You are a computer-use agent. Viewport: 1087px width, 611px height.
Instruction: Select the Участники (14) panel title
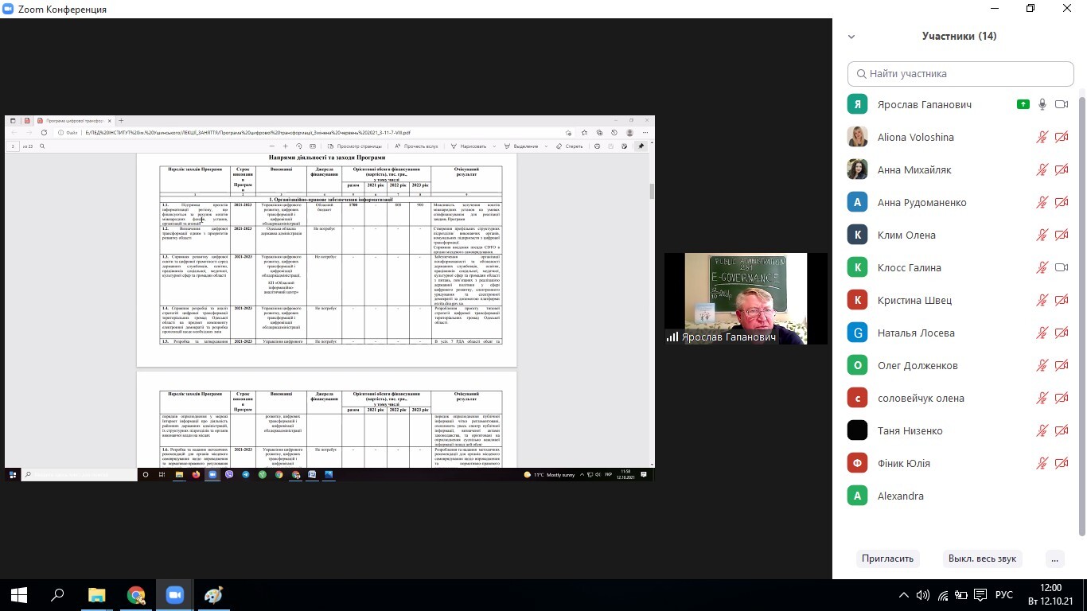click(959, 36)
